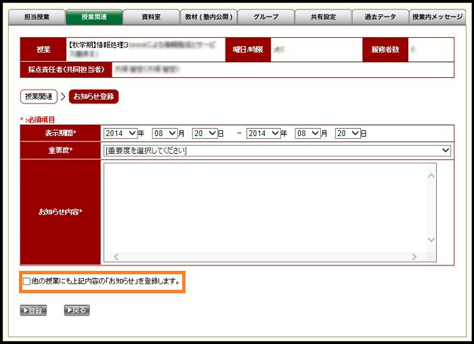Open the start day dropdown

(204, 133)
